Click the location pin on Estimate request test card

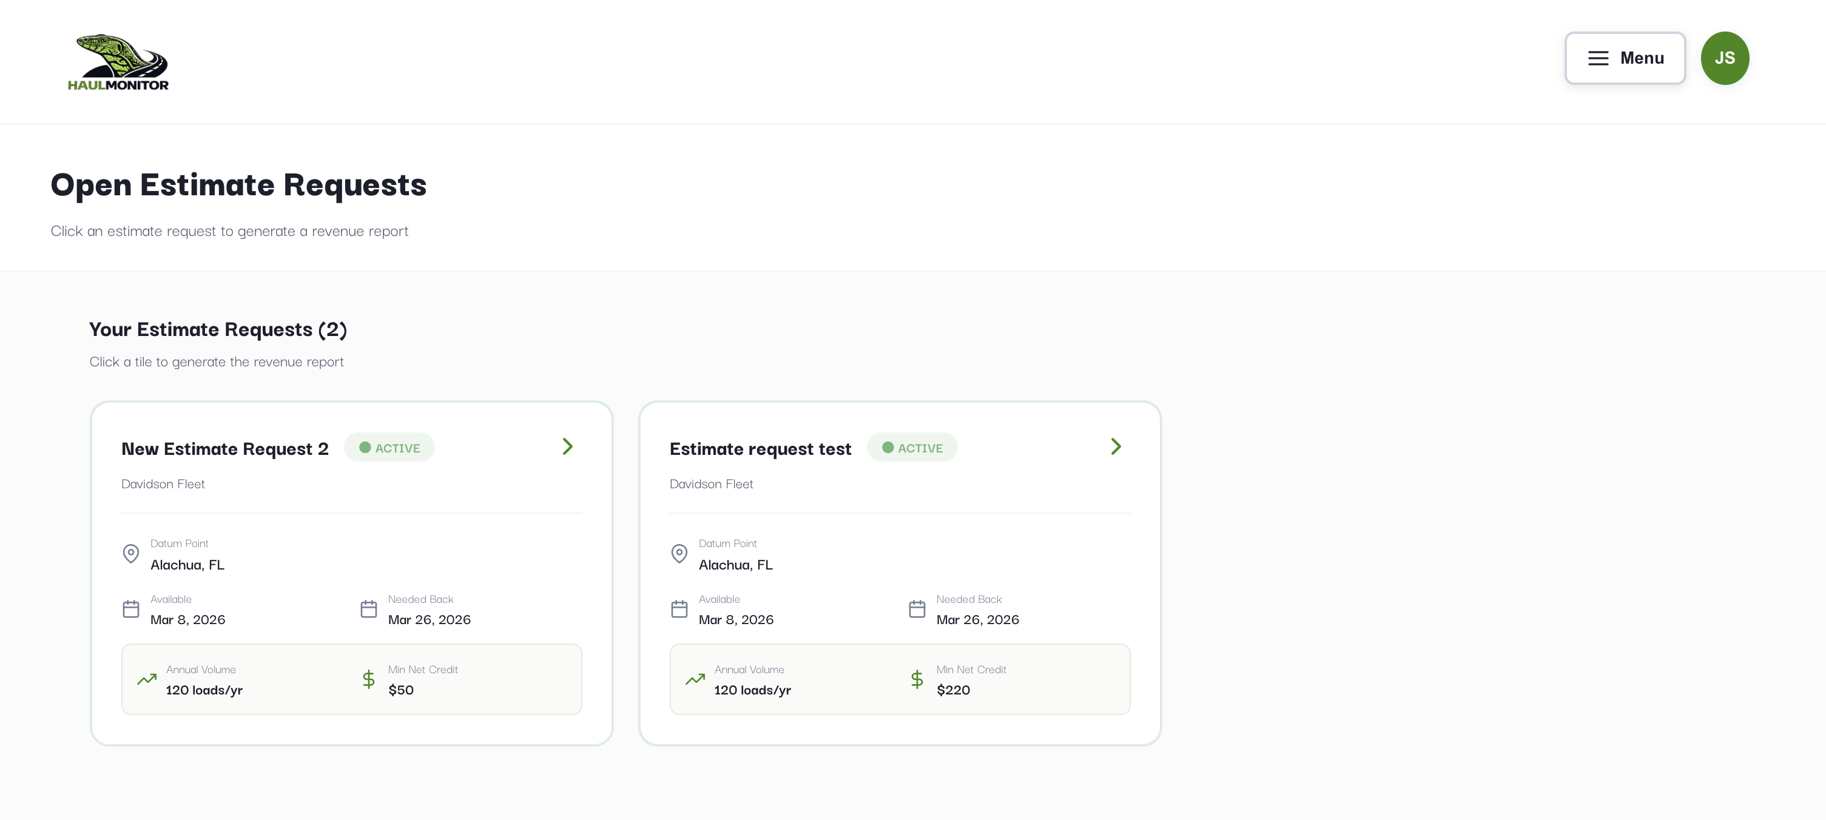pos(679,554)
